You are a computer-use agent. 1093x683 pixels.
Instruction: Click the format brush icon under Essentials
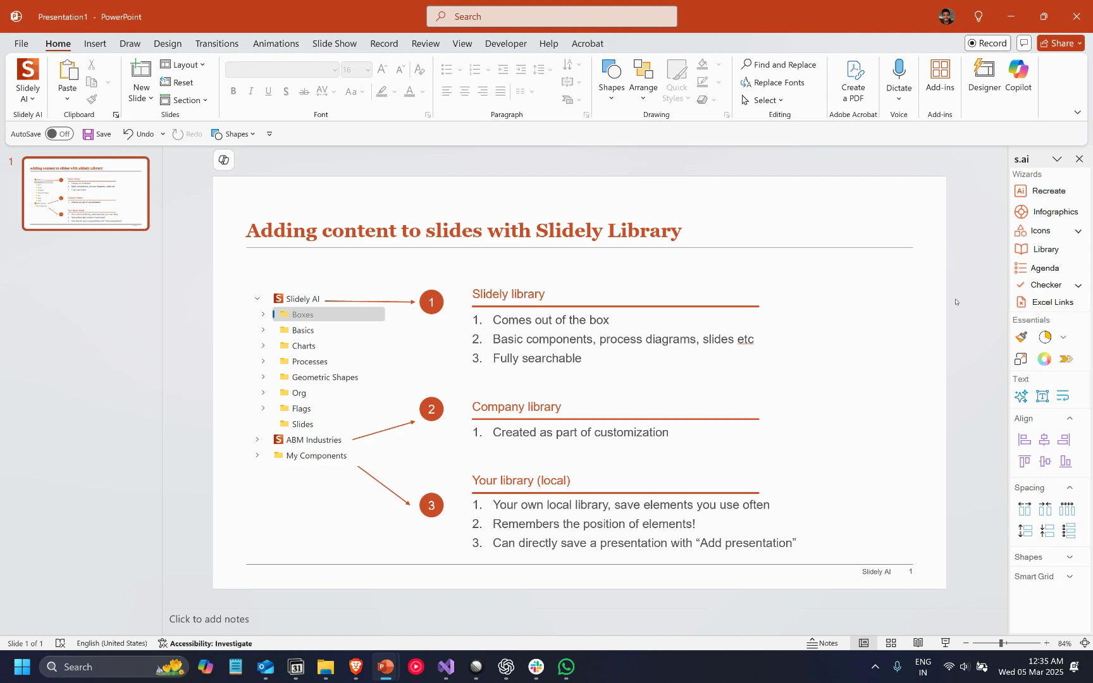(1022, 337)
